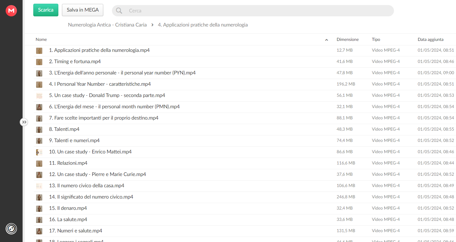Sort by the Nome column header
456x242 pixels.
pyautogui.click(x=41, y=39)
